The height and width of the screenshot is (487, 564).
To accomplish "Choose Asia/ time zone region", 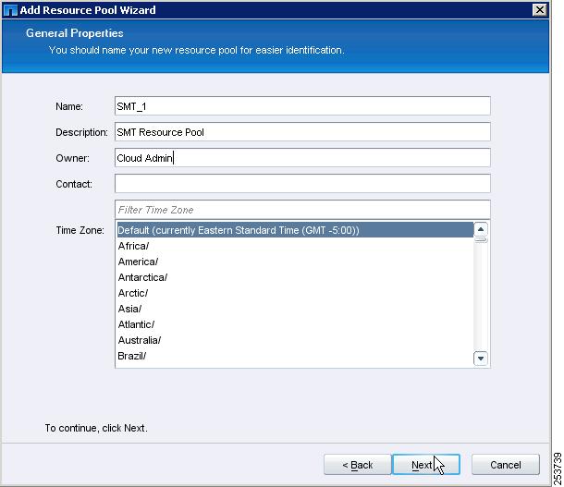I will (295, 309).
